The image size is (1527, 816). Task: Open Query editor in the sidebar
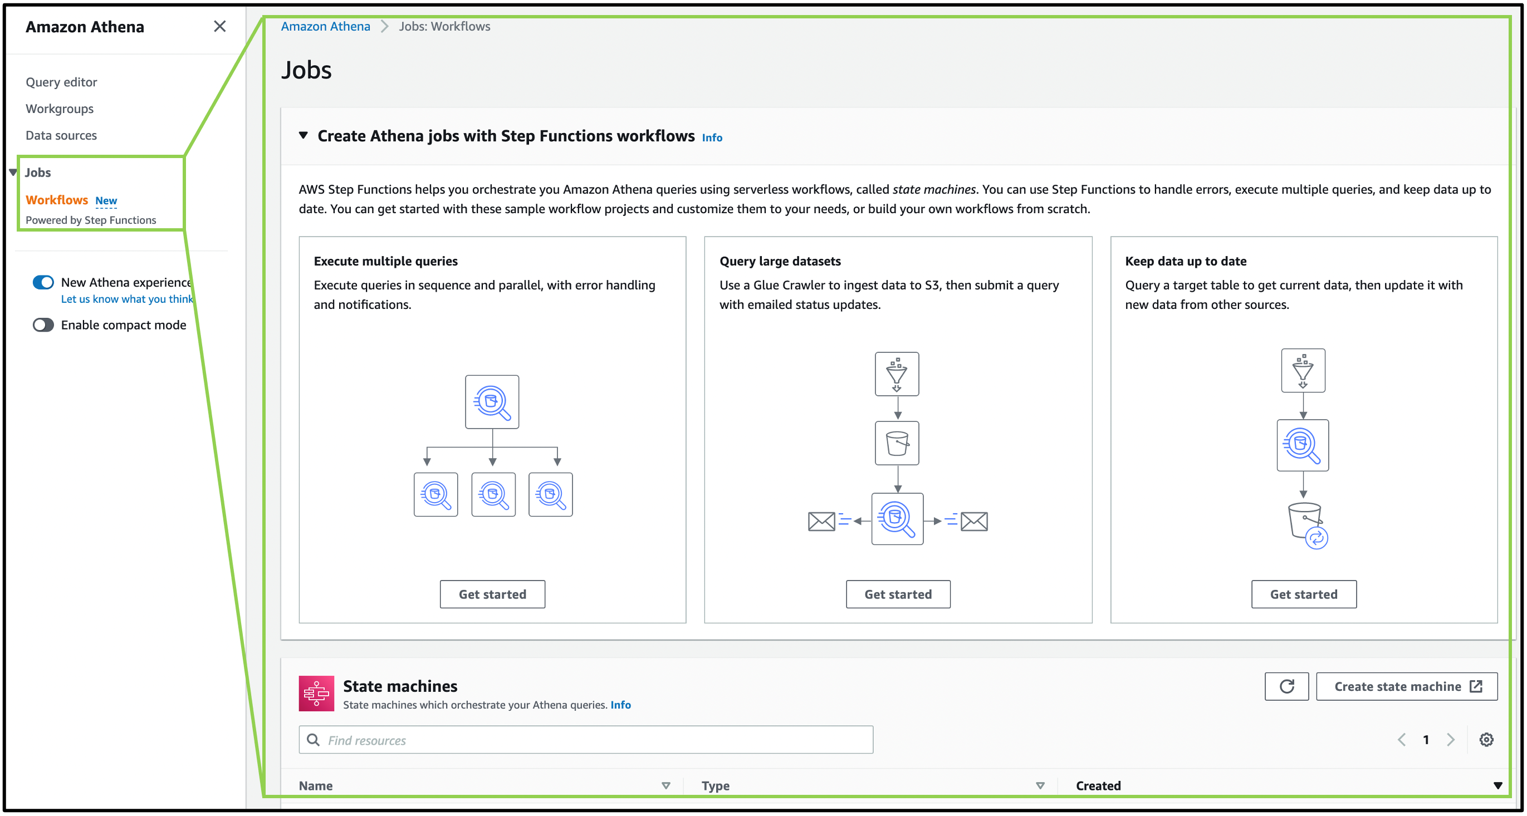pos(61,82)
